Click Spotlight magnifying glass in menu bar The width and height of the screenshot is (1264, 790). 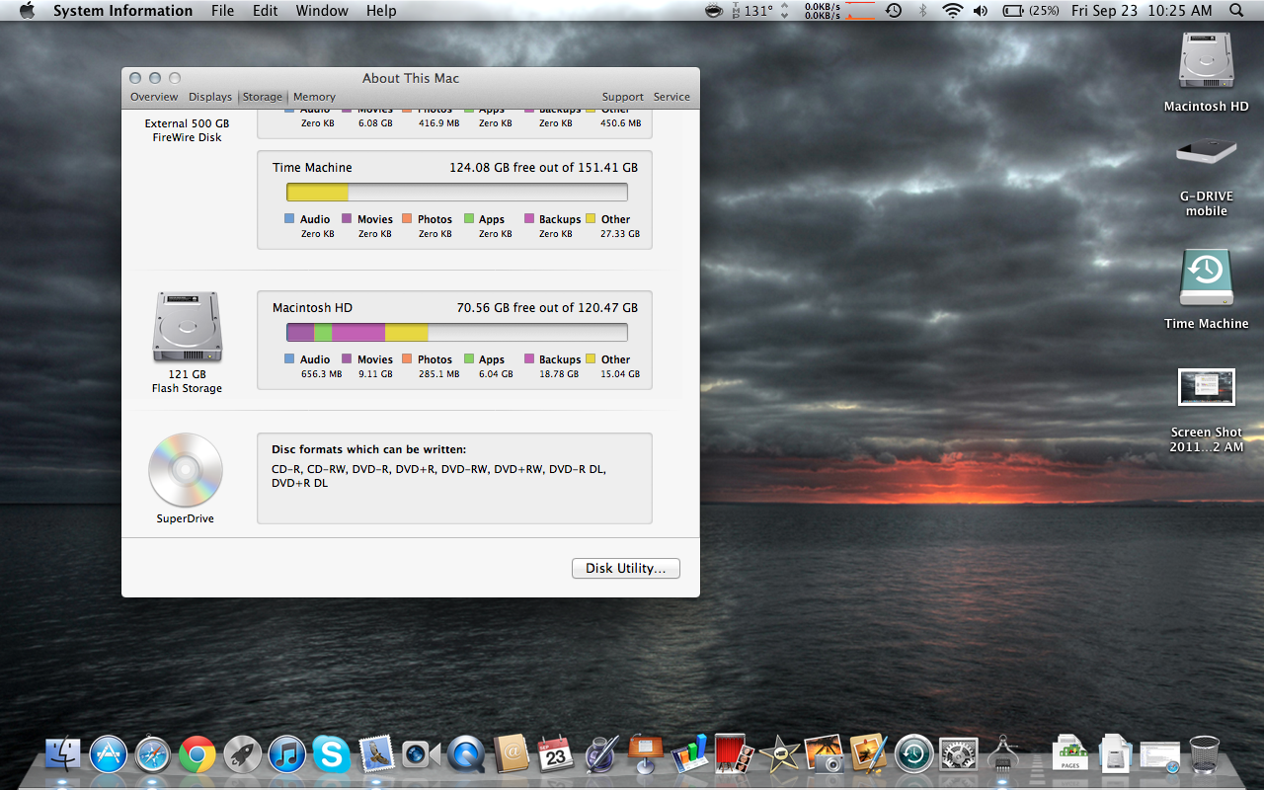tap(1237, 11)
